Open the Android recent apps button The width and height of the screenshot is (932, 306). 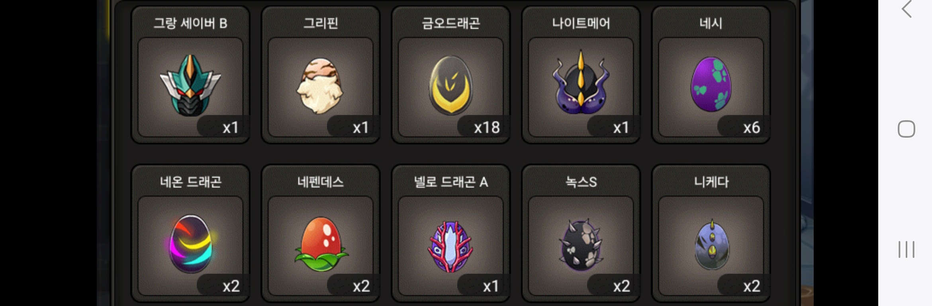tap(906, 249)
